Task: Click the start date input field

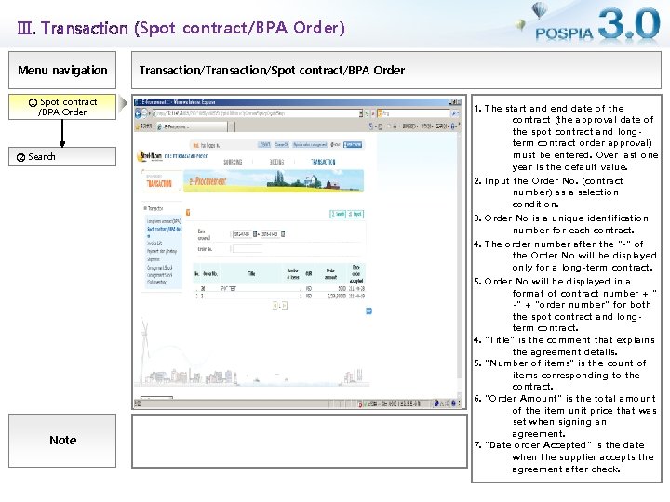Action: click(242, 234)
